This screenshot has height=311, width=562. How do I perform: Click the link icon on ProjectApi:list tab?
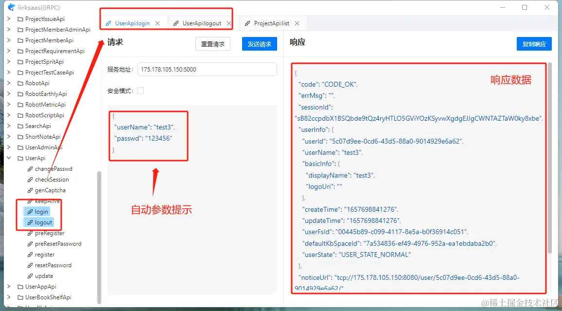point(247,23)
